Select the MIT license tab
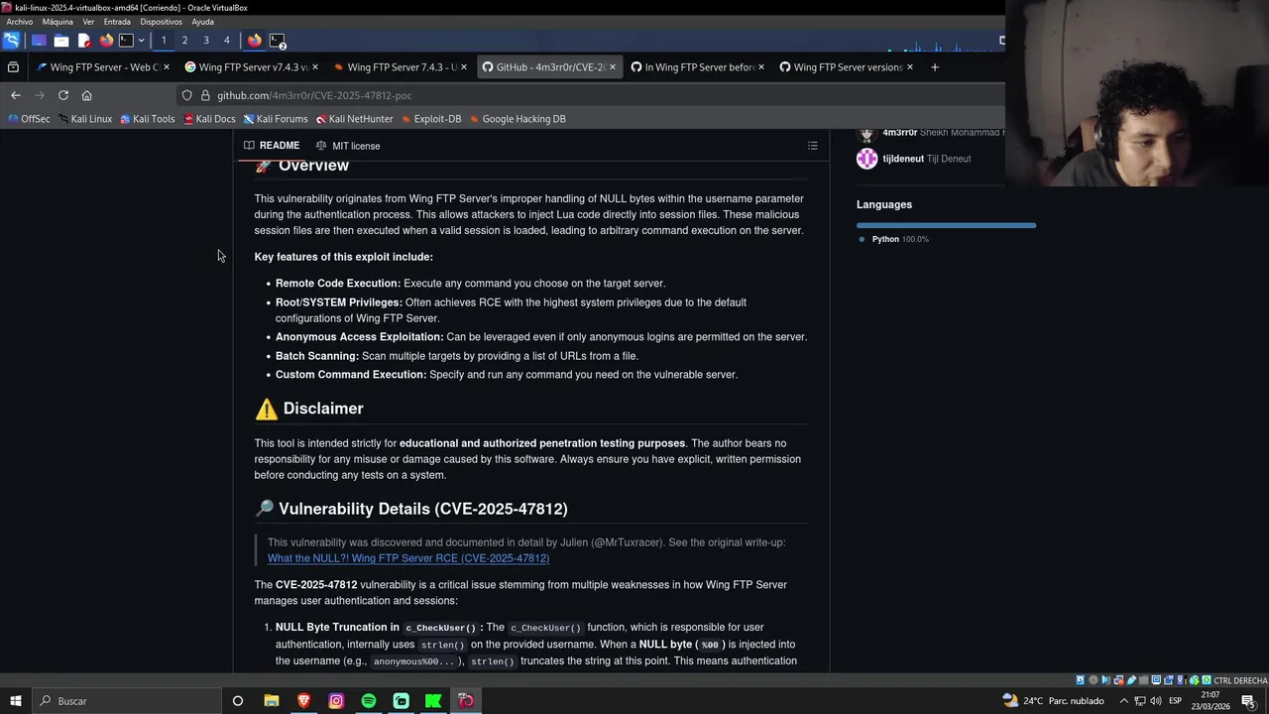This screenshot has width=1269, height=714. coord(348,146)
